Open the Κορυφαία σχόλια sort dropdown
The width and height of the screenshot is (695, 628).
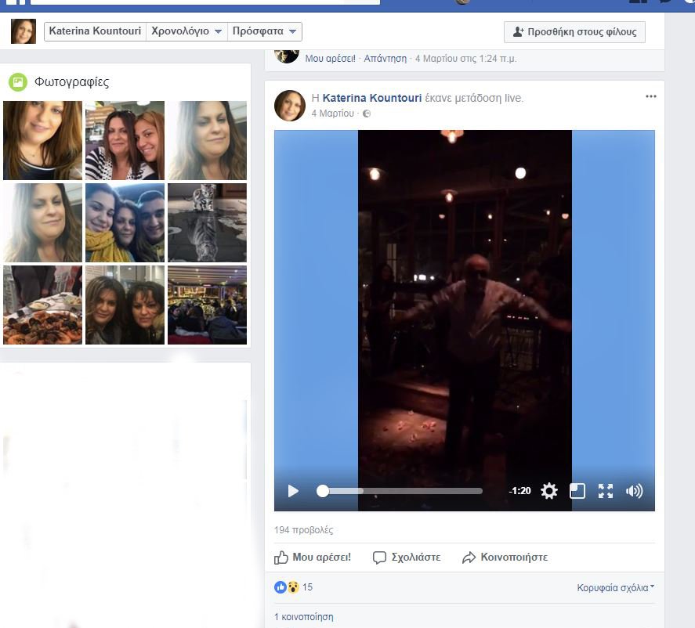pyautogui.click(x=615, y=587)
